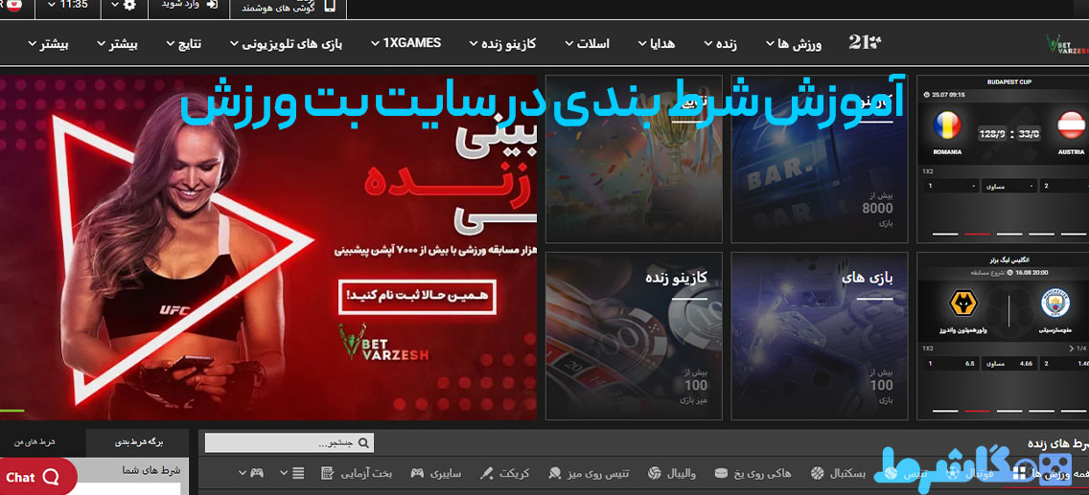Click the Manchester City team logo
1089x495 pixels.
pyautogui.click(x=1055, y=304)
